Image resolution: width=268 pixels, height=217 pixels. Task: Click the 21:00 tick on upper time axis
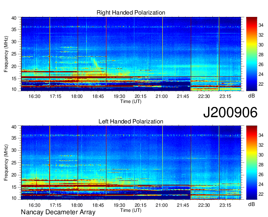coord(162,96)
